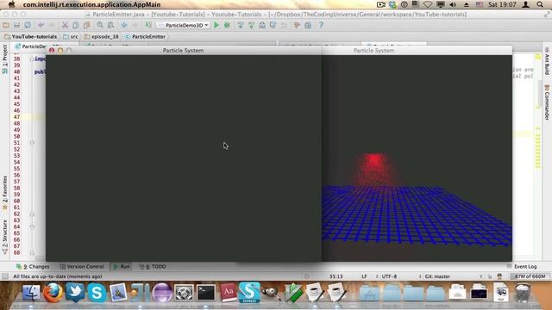Collapse the fold marker at line 51
The width and height of the screenshot is (552, 310).
pyautogui.click(x=32, y=143)
